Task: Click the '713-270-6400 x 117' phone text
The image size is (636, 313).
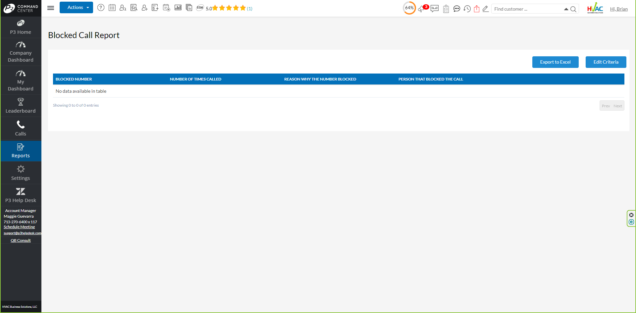Action: [x=20, y=222]
